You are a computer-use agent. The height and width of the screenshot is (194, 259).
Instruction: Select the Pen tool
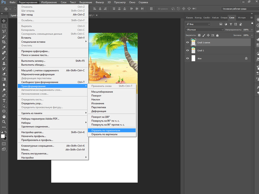[4, 95]
